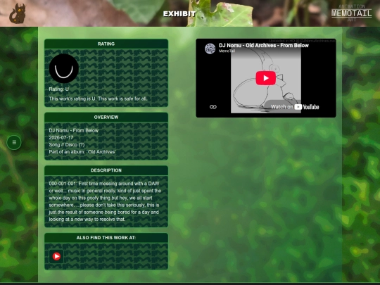Open the YouTube icon under Also Find This Work At
The image size is (380, 285).
click(x=56, y=256)
